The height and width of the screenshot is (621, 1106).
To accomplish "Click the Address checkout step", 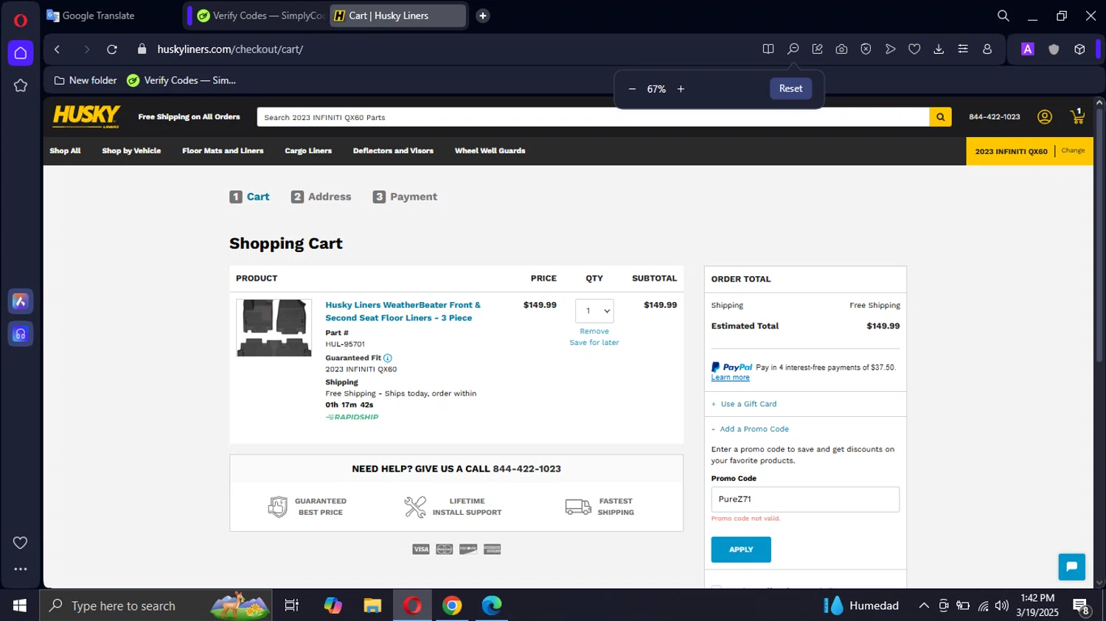I will [x=321, y=197].
